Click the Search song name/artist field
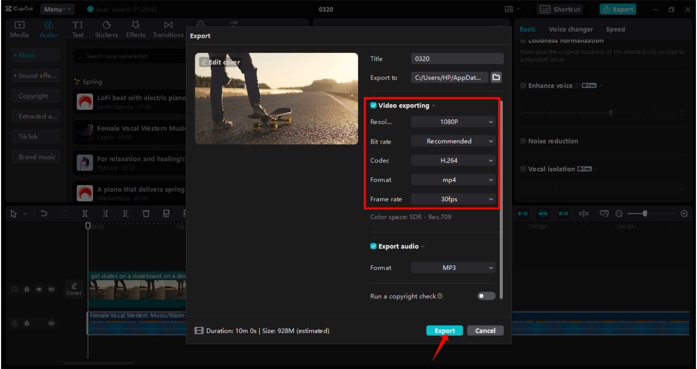 (129, 56)
